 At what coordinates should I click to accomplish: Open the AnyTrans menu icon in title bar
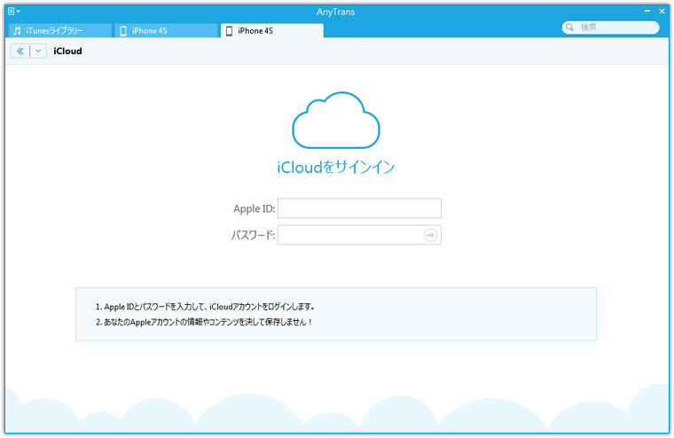[14, 12]
